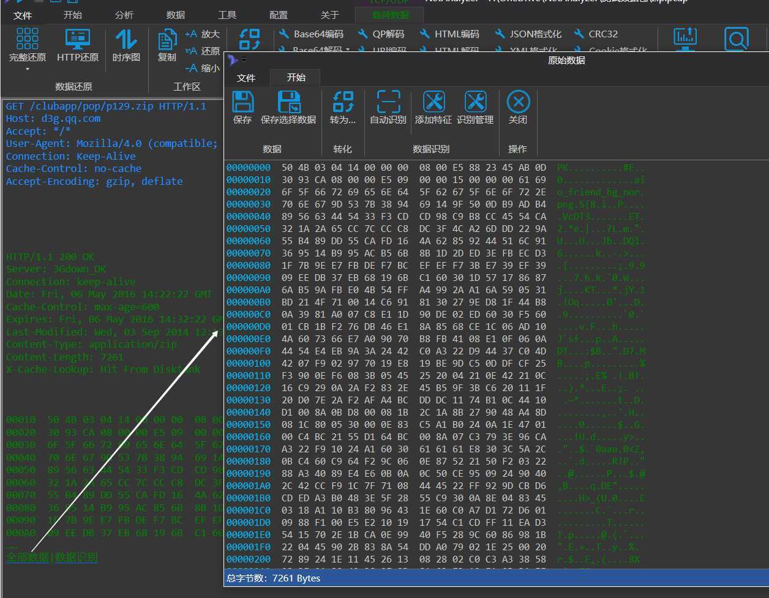Switch to the 分析 ribbon tab
This screenshot has width=769, height=598.
click(x=124, y=15)
